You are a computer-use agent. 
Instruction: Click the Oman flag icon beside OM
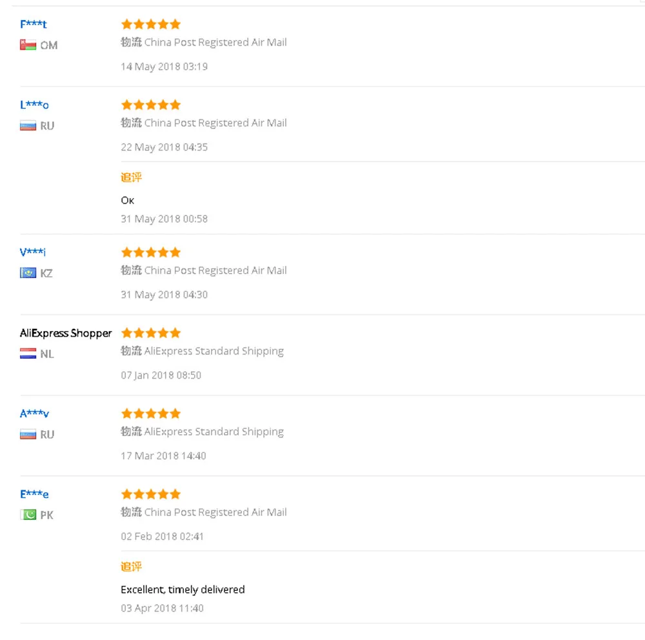click(28, 45)
